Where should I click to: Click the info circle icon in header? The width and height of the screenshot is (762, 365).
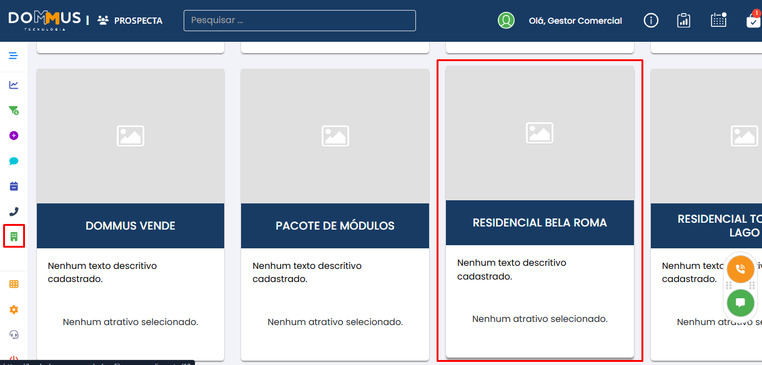click(x=651, y=21)
